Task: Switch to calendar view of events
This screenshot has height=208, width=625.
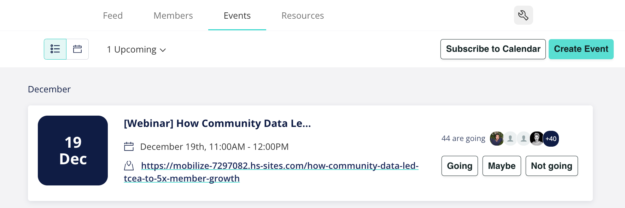Action: 77,49
